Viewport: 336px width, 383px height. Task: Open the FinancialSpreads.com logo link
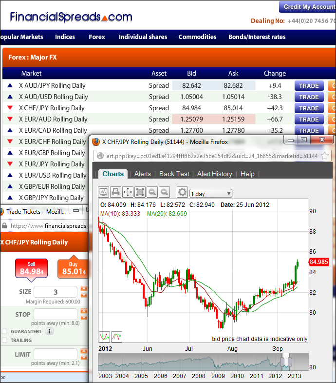pyautogui.click(x=71, y=17)
